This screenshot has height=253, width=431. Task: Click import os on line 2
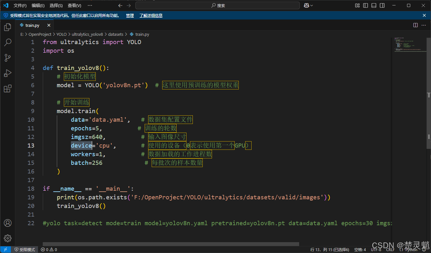(58, 50)
